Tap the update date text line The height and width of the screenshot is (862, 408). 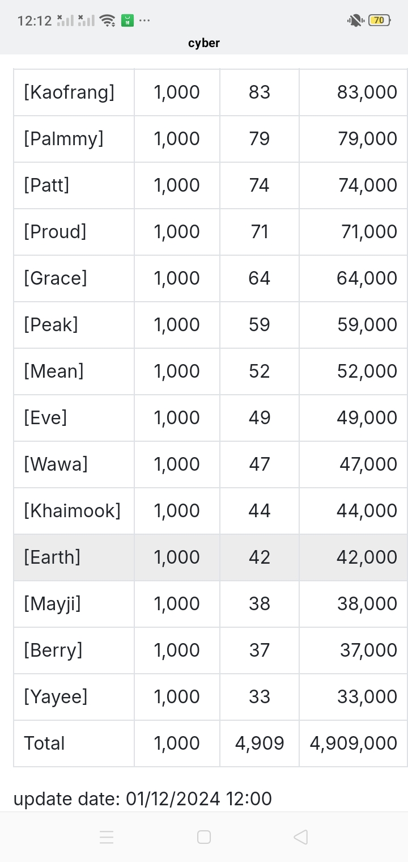[x=143, y=798]
